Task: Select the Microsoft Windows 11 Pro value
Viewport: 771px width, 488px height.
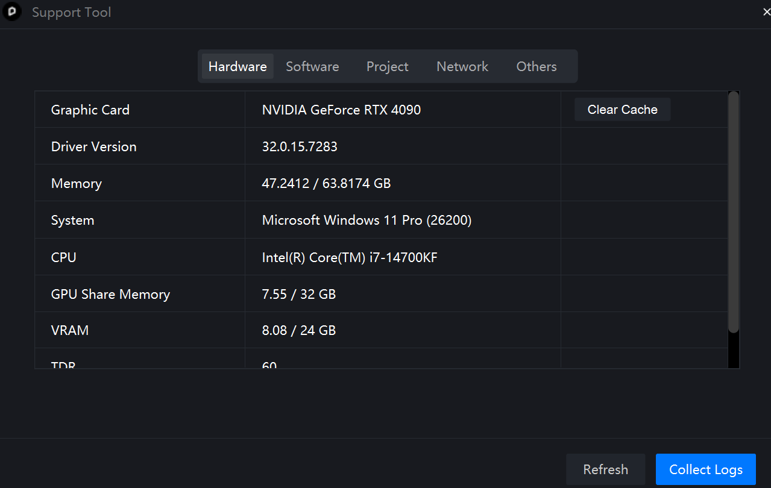Action: coord(367,220)
